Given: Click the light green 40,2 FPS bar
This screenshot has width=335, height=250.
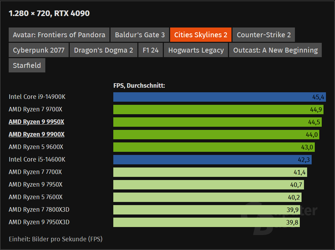Looking at the screenshot, I should click(207, 197).
